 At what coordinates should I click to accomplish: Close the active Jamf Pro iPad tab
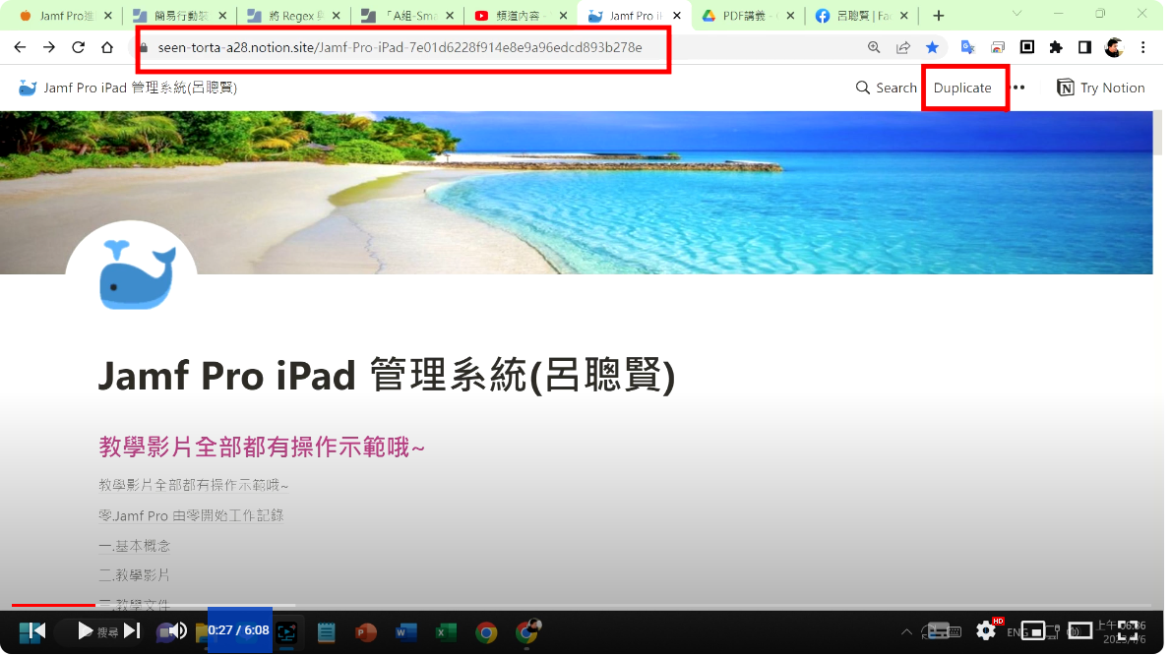pos(677,16)
